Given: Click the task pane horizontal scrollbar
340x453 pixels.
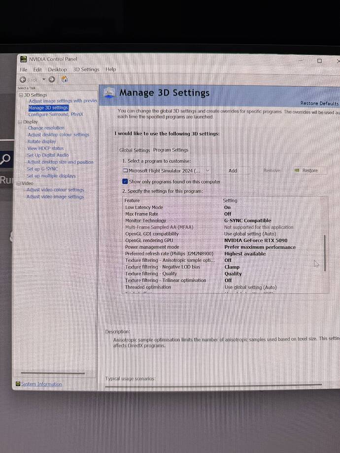Looking at the screenshot, I should click(53, 373).
